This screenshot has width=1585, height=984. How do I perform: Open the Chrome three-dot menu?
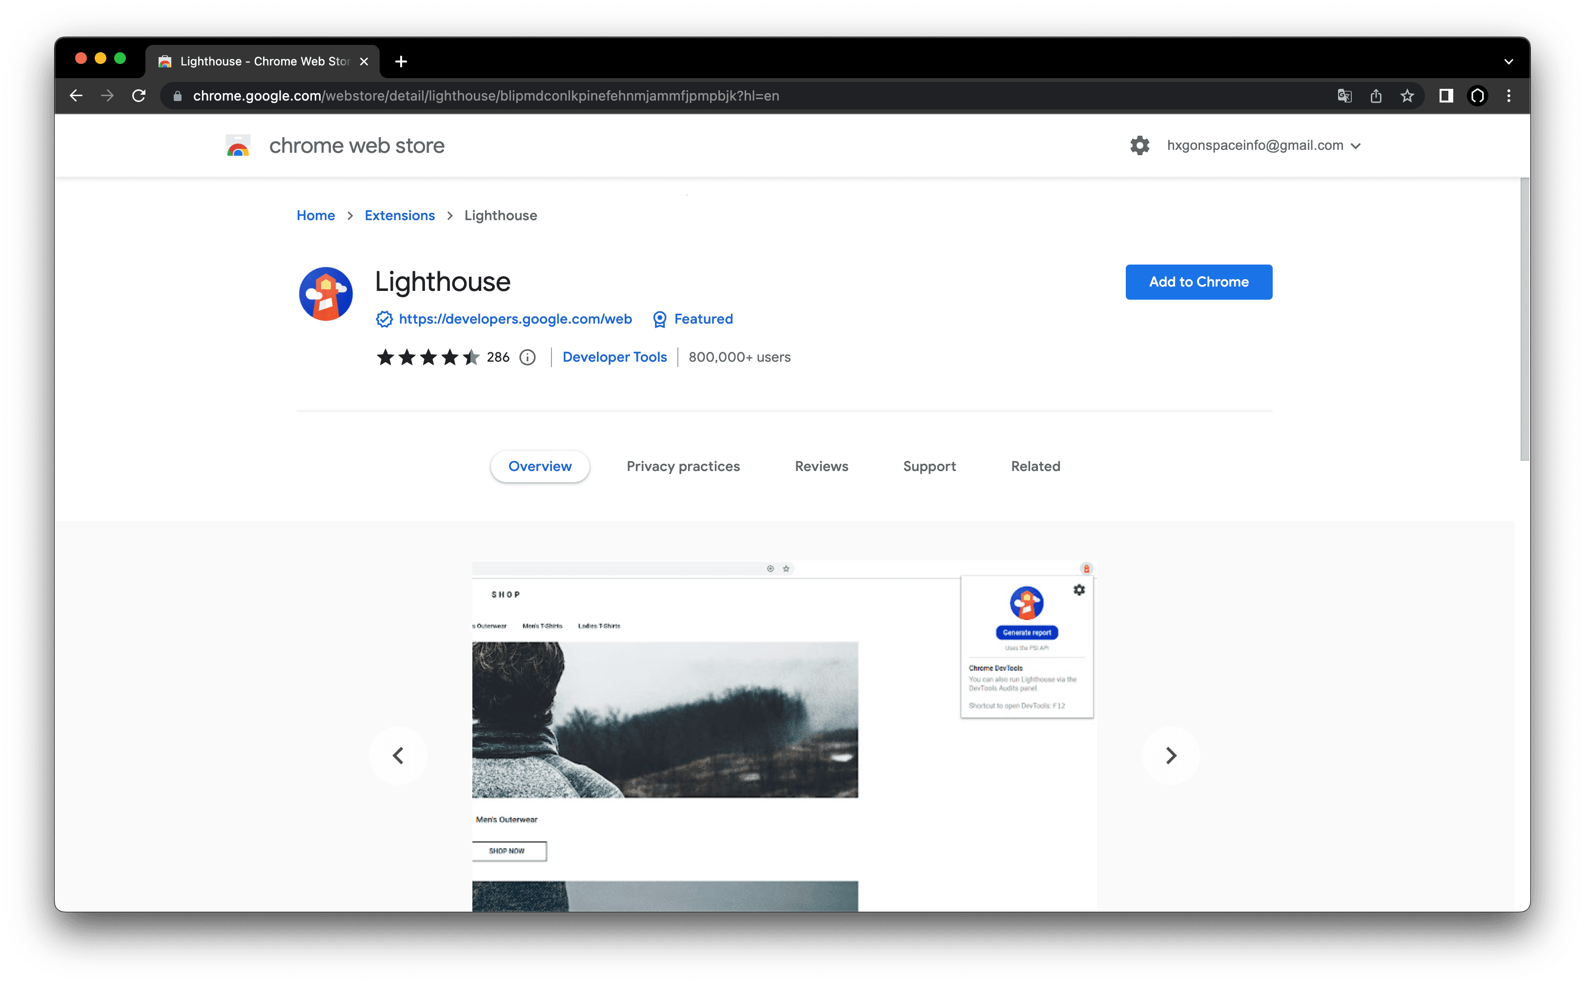(x=1508, y=96)
